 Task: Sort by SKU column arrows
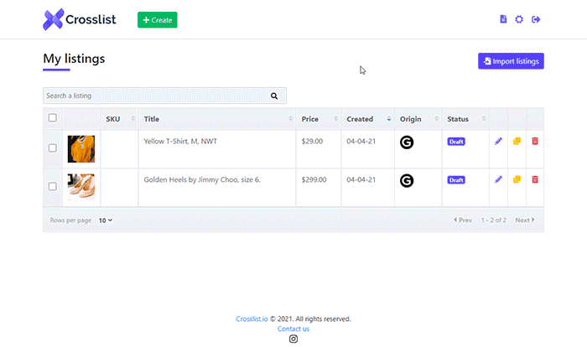point(132,119)
